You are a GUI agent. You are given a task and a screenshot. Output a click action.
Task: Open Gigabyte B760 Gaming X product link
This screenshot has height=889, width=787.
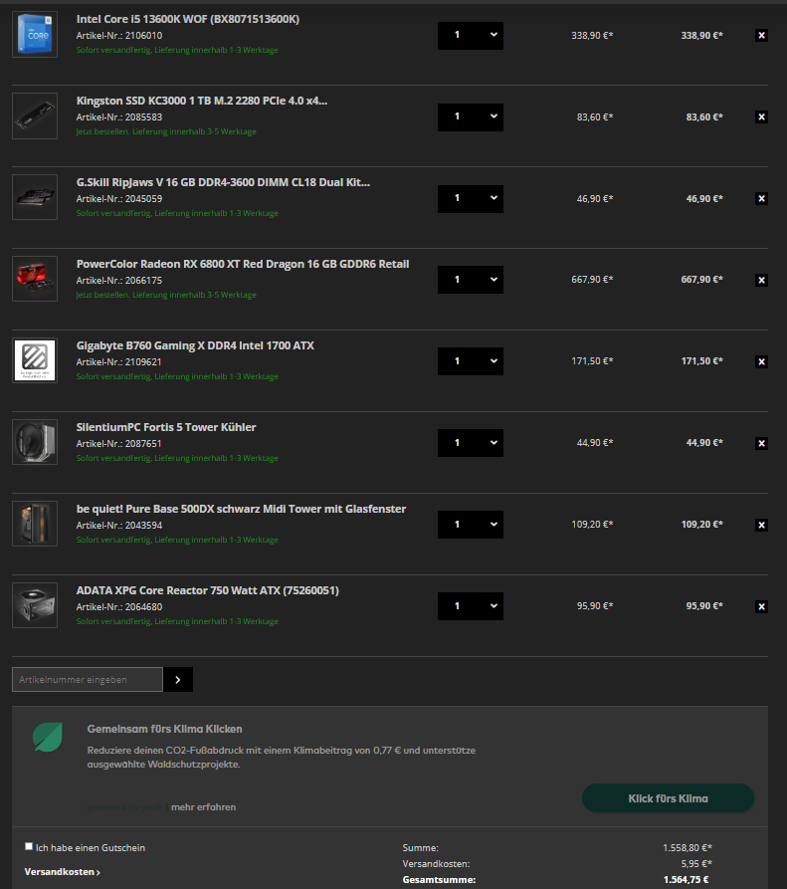195,345
